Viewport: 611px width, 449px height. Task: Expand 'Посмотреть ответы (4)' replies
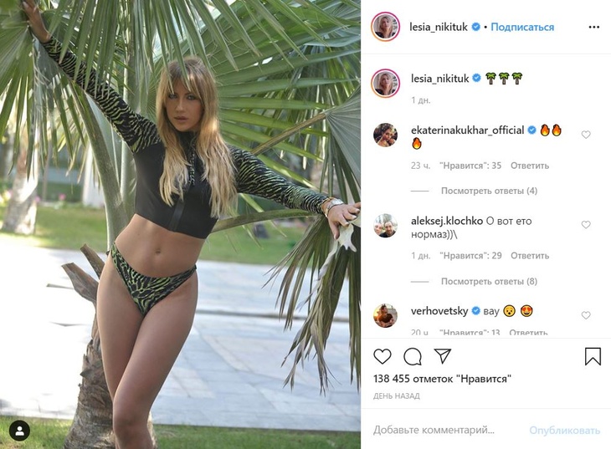pos(489,191)
